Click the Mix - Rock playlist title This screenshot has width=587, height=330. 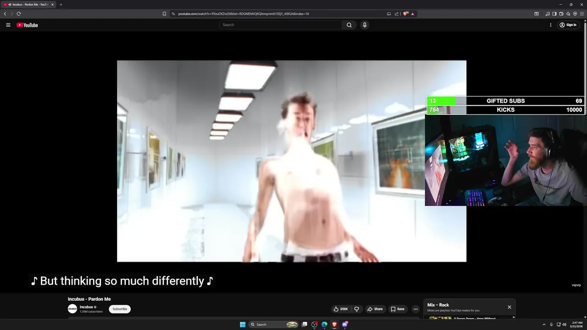(x=438, y=305)
